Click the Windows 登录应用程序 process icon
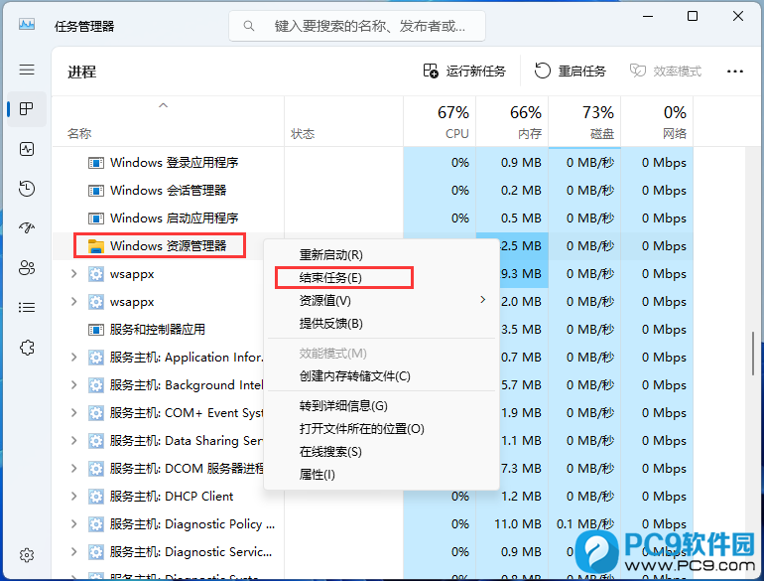Screen dimensions: 764x581 96,163
